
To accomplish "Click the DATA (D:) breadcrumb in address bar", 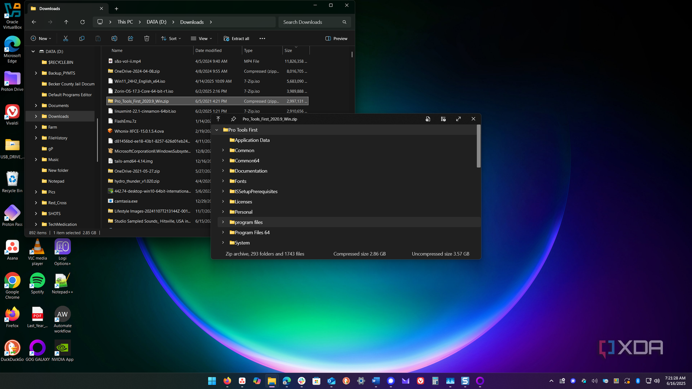I will pos(156,22).
